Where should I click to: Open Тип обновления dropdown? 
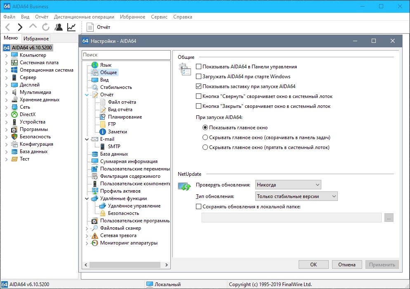(296, 196)
